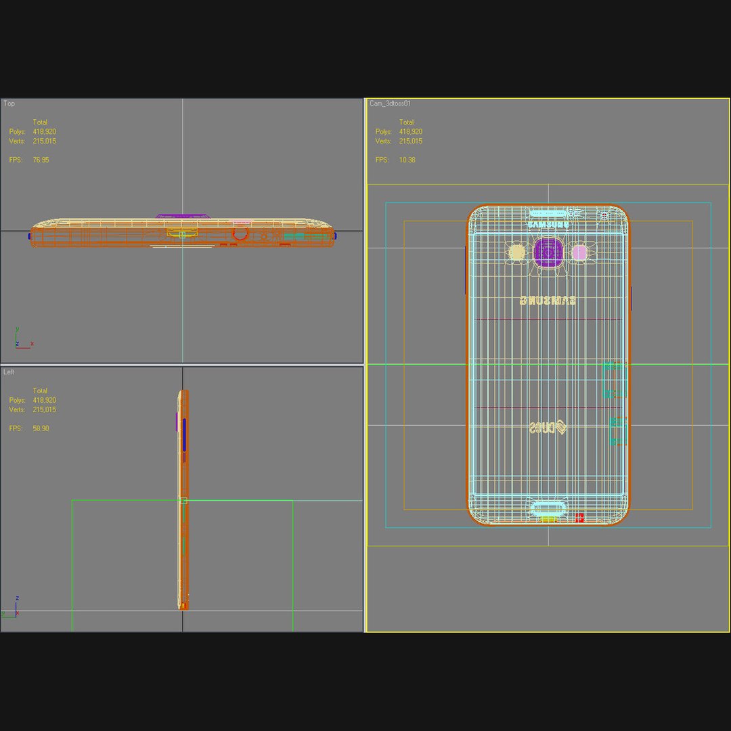Image resolution: width=731 pixels, height=731 pixels.
Task: Click Verts 215,015 in the Left viewport
Action: (32, 409)
